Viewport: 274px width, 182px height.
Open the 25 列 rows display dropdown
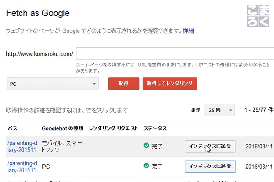219,110
